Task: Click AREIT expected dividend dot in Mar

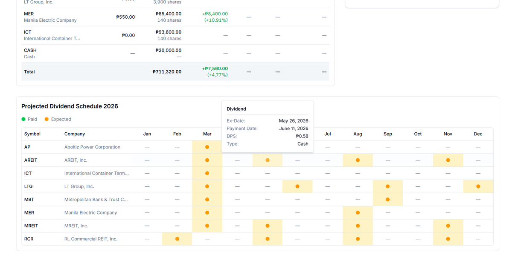Action: pos(207,160)
